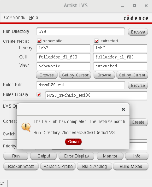The width and height of the screenshot is (152, 187).
Task: Click the schematic Library field
Action: pyautogui.click(x=63, y=48)
